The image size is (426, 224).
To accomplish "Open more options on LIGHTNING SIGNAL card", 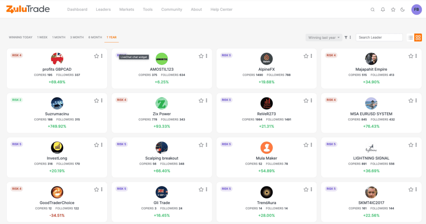I will [x=416, y=145].
